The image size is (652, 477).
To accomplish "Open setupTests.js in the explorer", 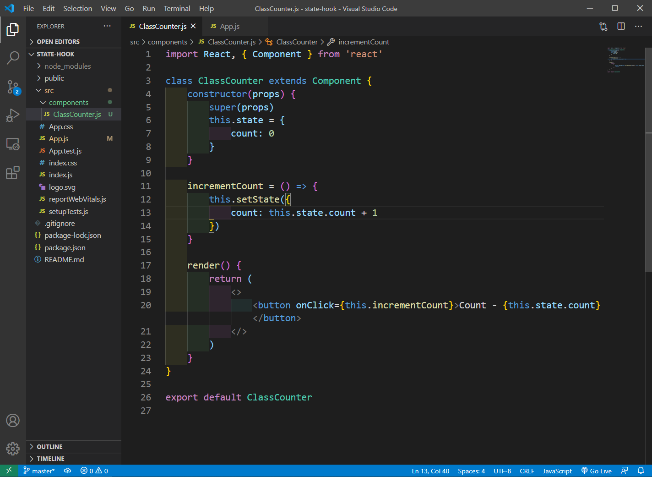I will click(x=74, y=212).
